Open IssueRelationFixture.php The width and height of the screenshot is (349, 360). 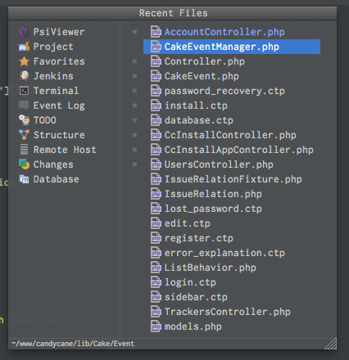[x=233, y=179]
